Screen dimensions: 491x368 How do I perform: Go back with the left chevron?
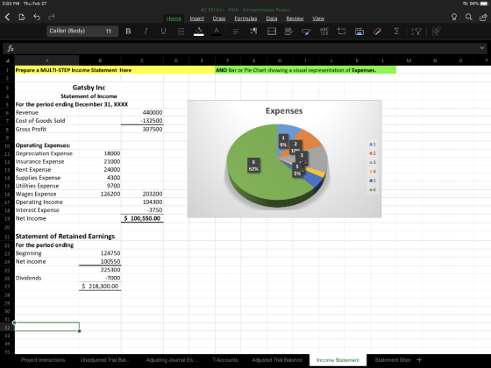pyautogui.click(x=7, y=17)
